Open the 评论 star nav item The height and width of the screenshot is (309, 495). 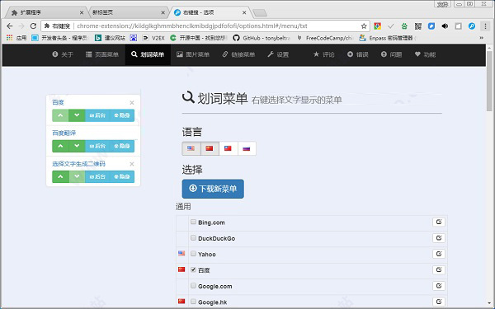click(324, 54)
